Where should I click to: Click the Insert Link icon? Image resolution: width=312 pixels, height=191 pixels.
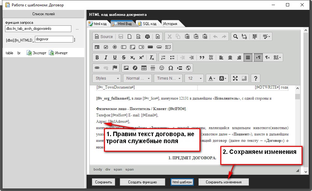coord(97,68)
